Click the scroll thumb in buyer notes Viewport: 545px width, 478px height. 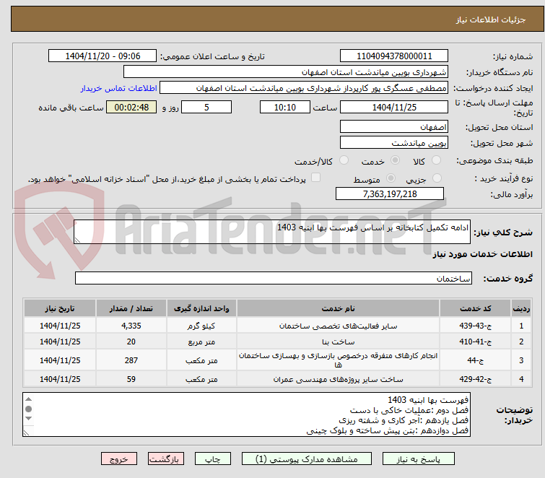pos(28,409)
